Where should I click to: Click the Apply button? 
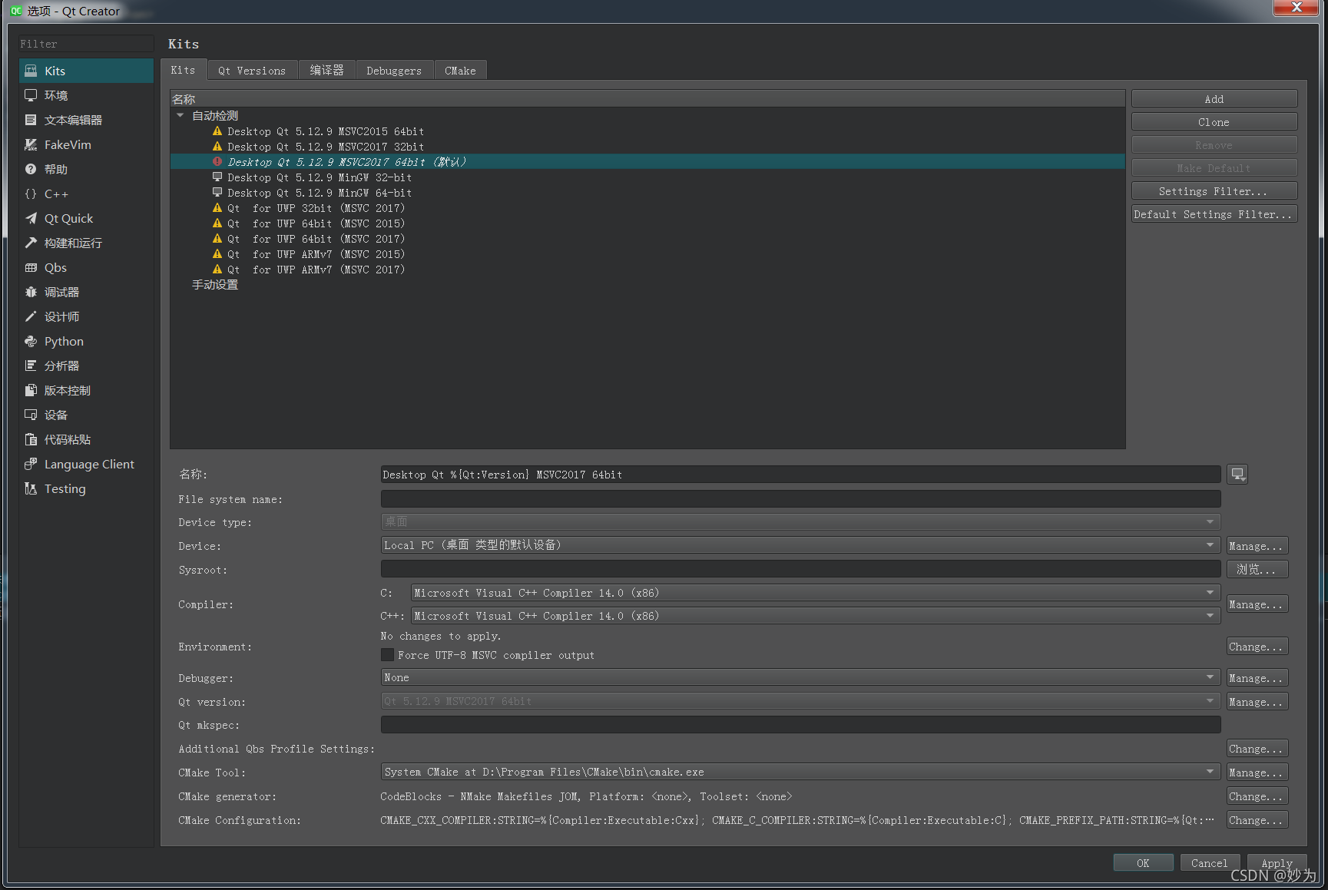pyautogui.click(x=1277, y=863)
